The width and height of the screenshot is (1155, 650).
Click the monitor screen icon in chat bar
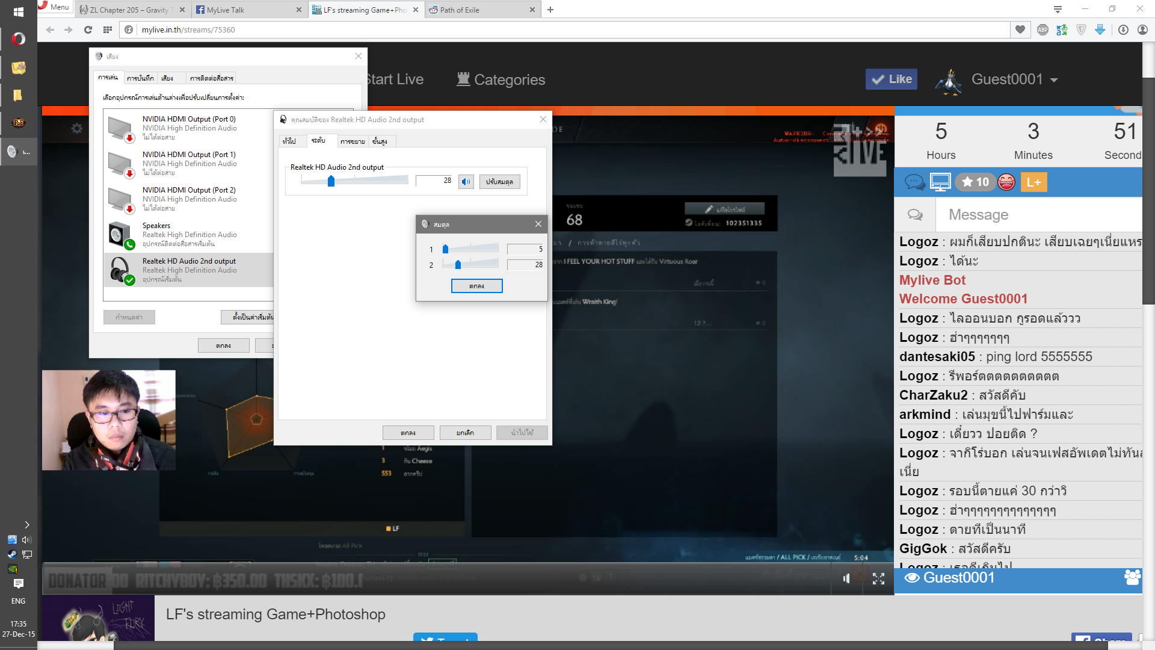click(940, 182)
